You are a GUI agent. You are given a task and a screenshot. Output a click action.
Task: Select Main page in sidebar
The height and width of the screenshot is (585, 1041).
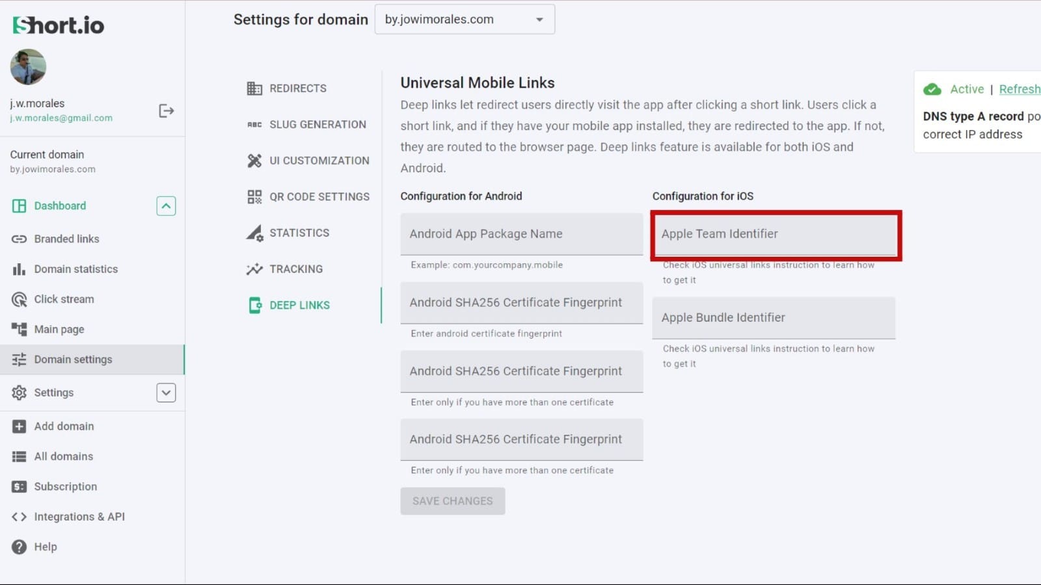click(x=59, y=330)
